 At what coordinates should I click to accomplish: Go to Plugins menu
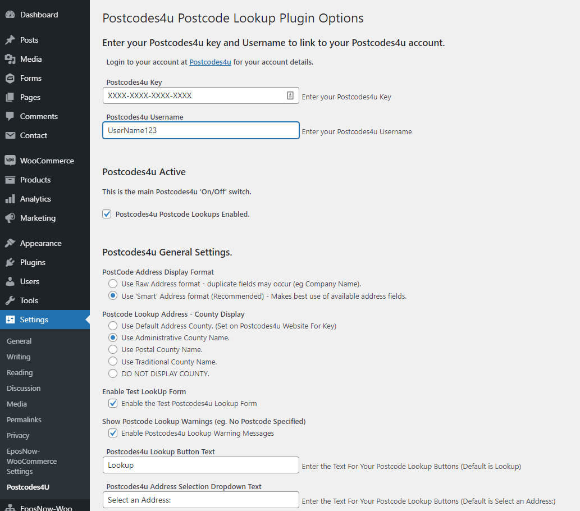pos(33,262)
